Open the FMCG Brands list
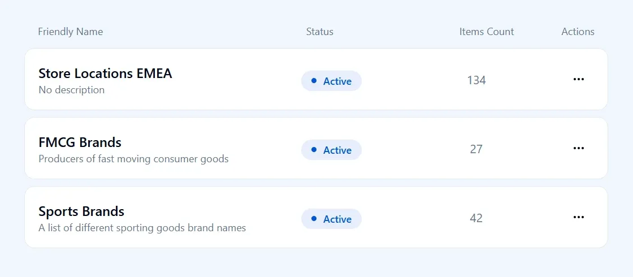The width and height of the screenshot is (633, 277). 80,142
